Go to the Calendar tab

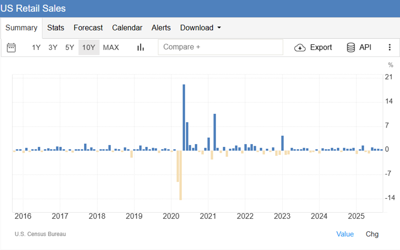(x=127, y=28)
